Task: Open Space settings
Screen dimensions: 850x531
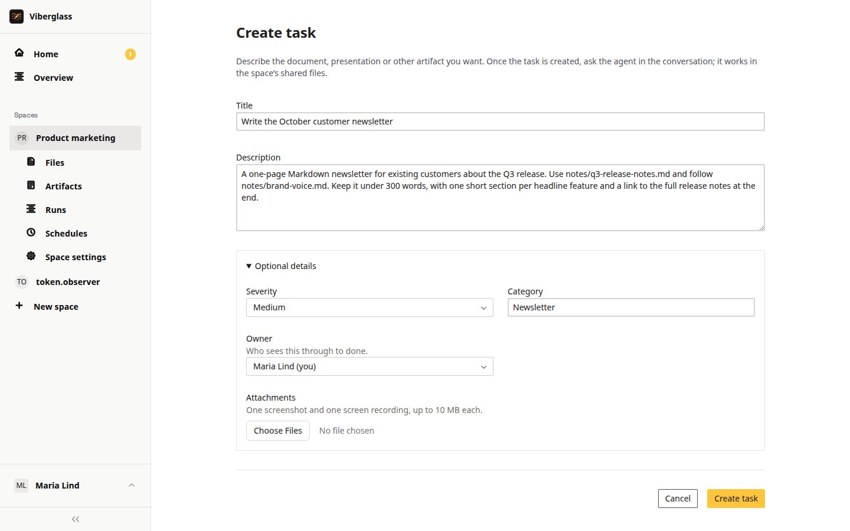Action: tap(75, 257)
